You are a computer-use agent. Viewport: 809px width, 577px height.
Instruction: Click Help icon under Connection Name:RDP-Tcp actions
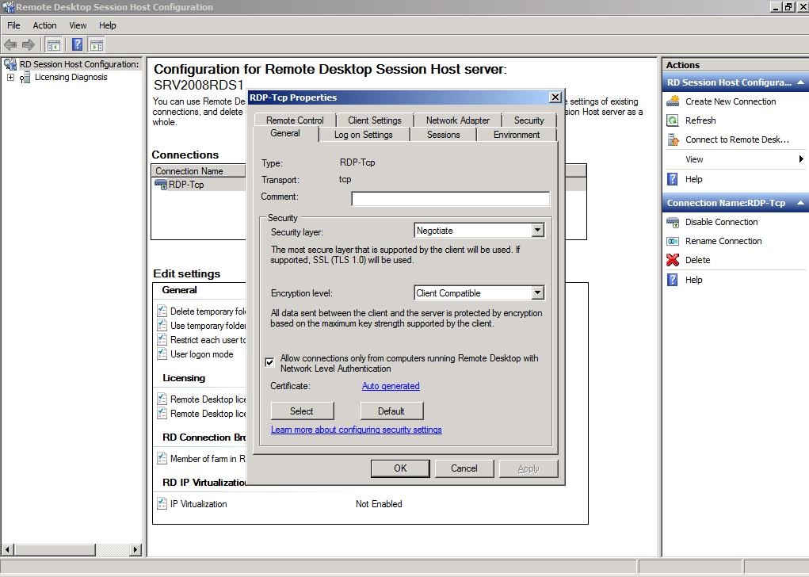point(673,280)
